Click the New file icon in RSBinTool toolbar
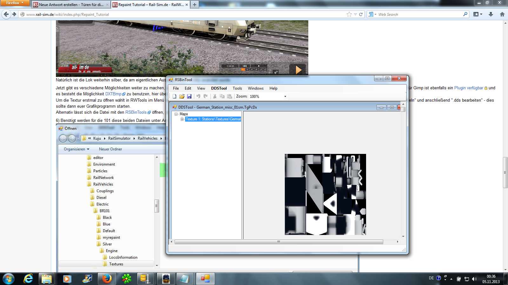 [x=174, y=96]
